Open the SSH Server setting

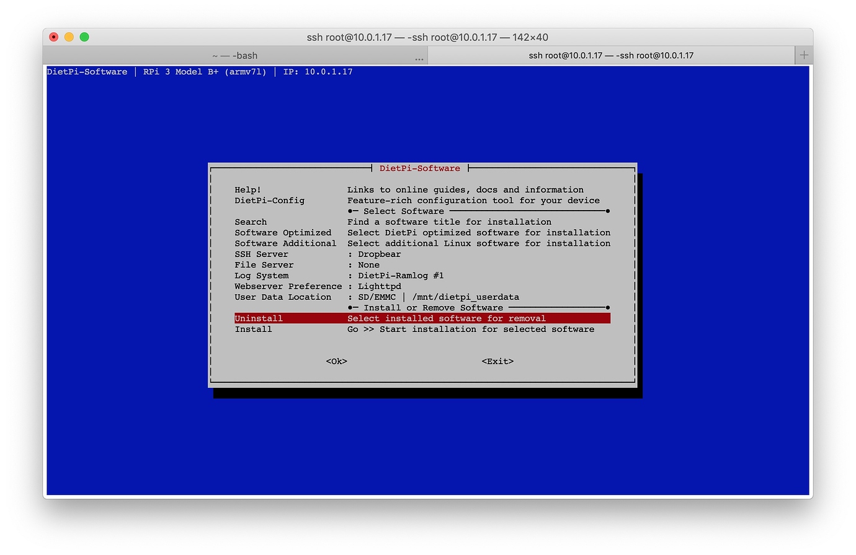(422, 254)
